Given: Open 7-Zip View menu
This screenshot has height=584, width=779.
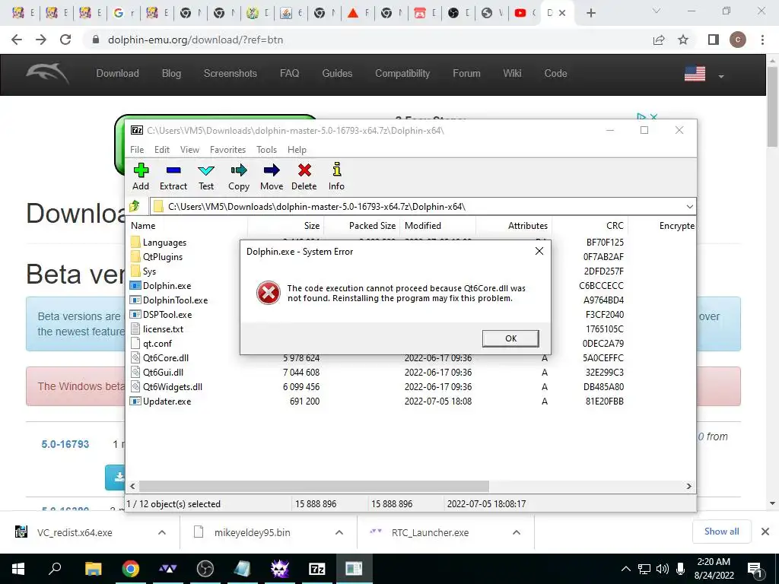Looking at the screenshot, I should click(x=189, y=150).
